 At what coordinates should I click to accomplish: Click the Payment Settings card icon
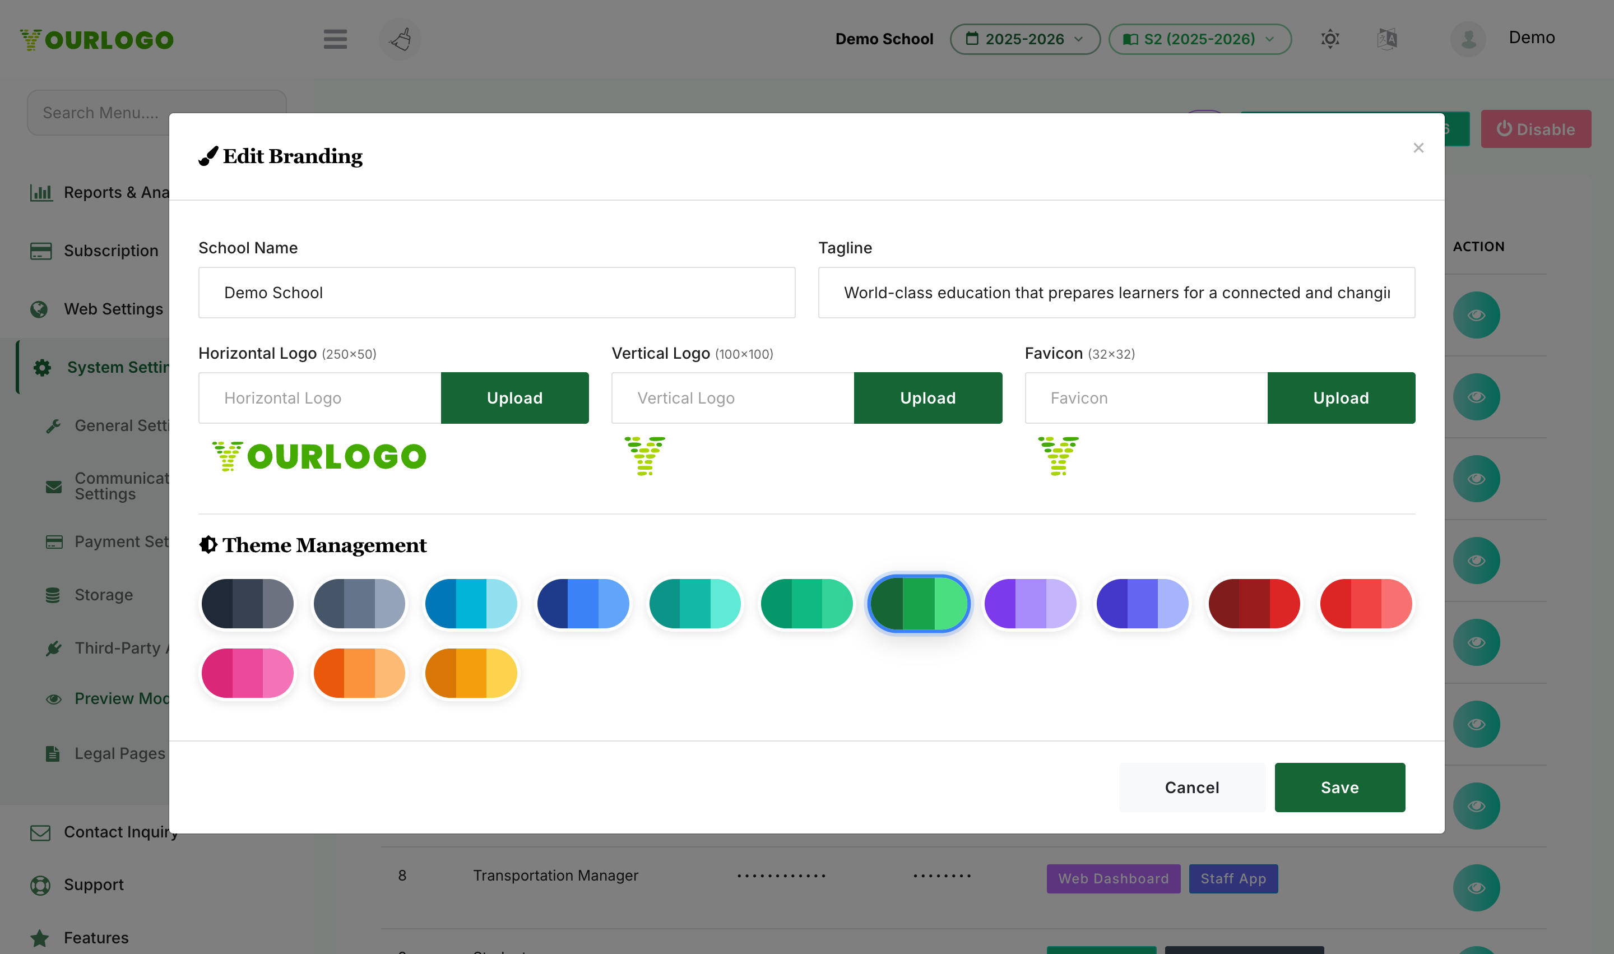(x=54, y=542)
